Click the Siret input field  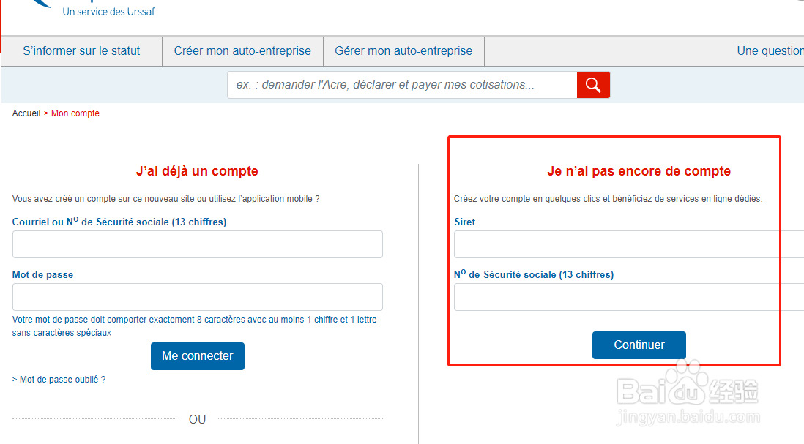(x=629, y=244)
